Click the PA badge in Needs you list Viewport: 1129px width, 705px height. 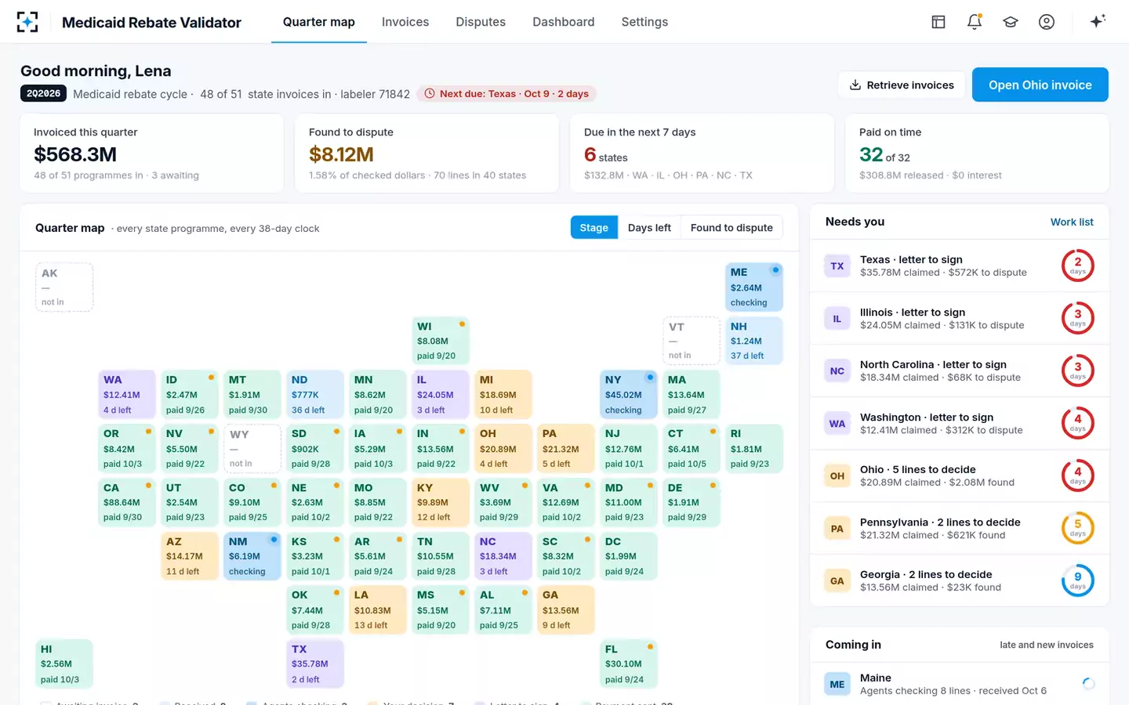(837, 529)
